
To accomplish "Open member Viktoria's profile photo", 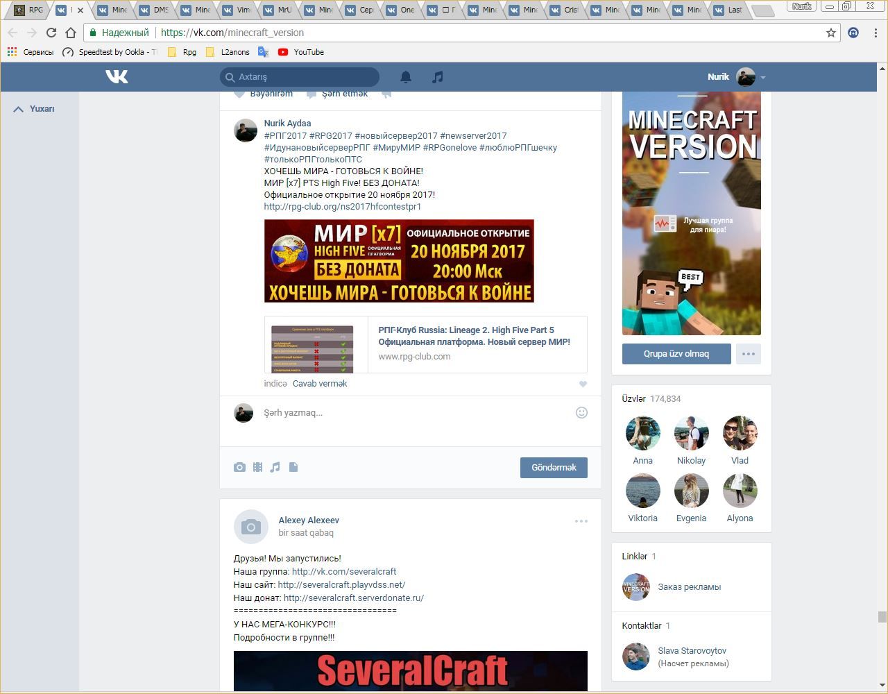I will tap(643, 491).
